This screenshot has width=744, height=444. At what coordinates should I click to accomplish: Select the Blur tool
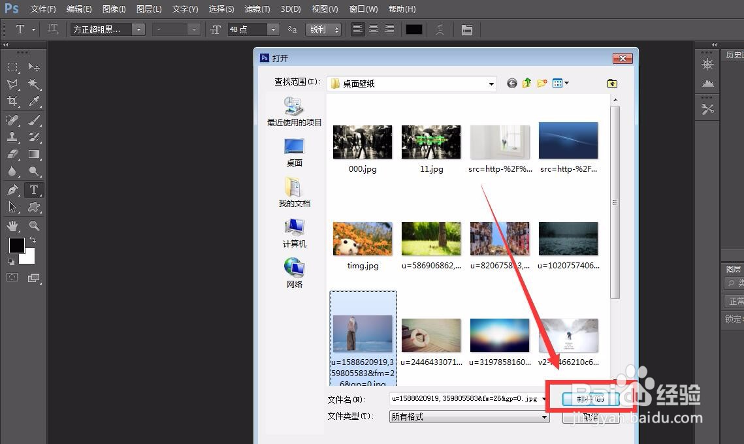(13, 171)
